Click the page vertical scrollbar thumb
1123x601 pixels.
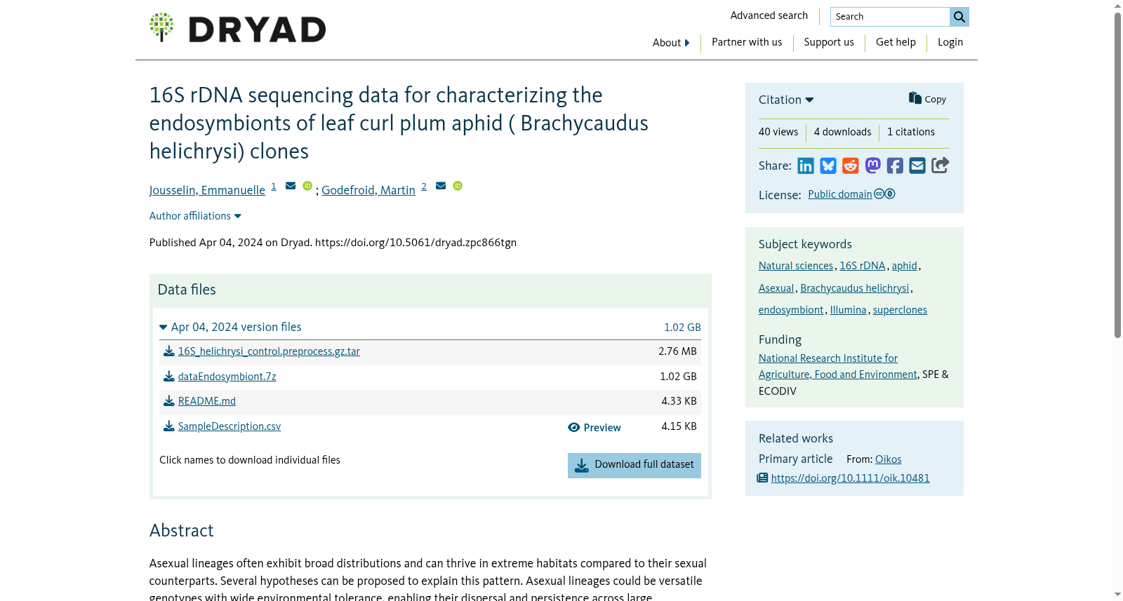(x=1117, y=175)
